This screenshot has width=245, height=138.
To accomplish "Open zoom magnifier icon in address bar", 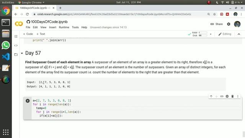I will tap(209, 14).
